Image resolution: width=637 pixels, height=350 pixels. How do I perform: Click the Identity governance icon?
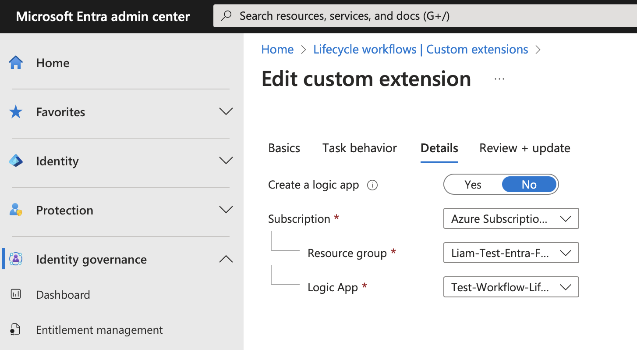(16, 259)
